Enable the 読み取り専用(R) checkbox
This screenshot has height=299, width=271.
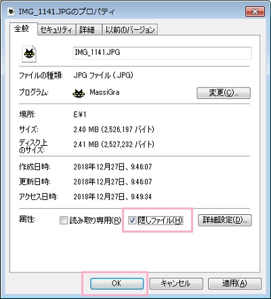click(64, 220)
